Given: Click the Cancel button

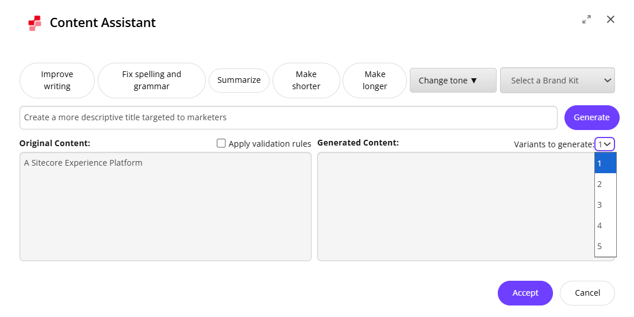Looking at the screenshot, I should (587, 293).
